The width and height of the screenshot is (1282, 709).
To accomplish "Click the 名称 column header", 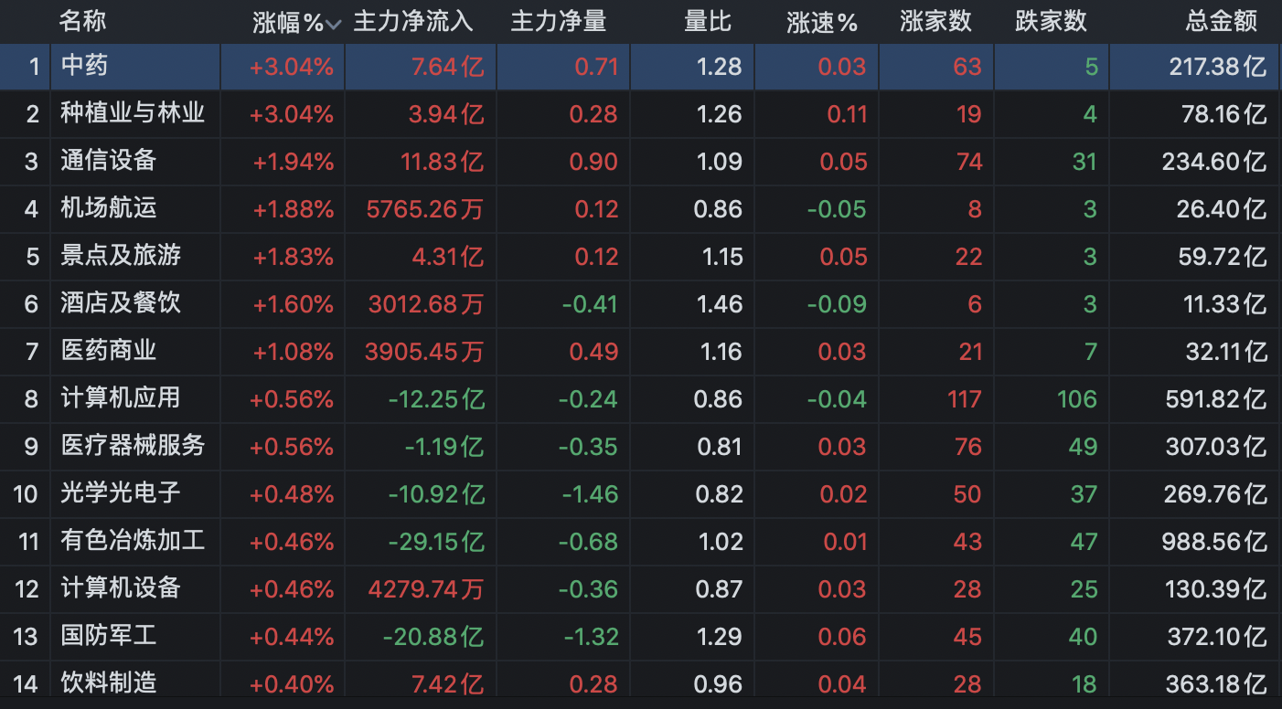I will [83, 23].
